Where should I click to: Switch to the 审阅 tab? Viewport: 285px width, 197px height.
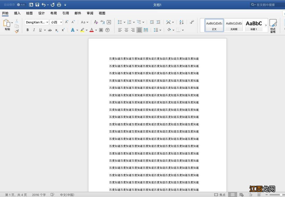[x=90, y=13]
